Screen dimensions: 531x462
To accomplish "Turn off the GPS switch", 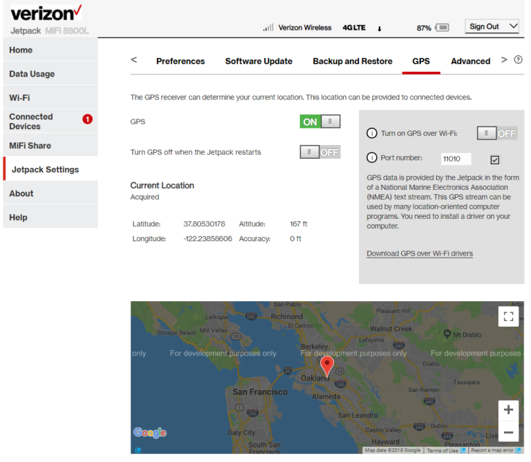I will (320, 122).
